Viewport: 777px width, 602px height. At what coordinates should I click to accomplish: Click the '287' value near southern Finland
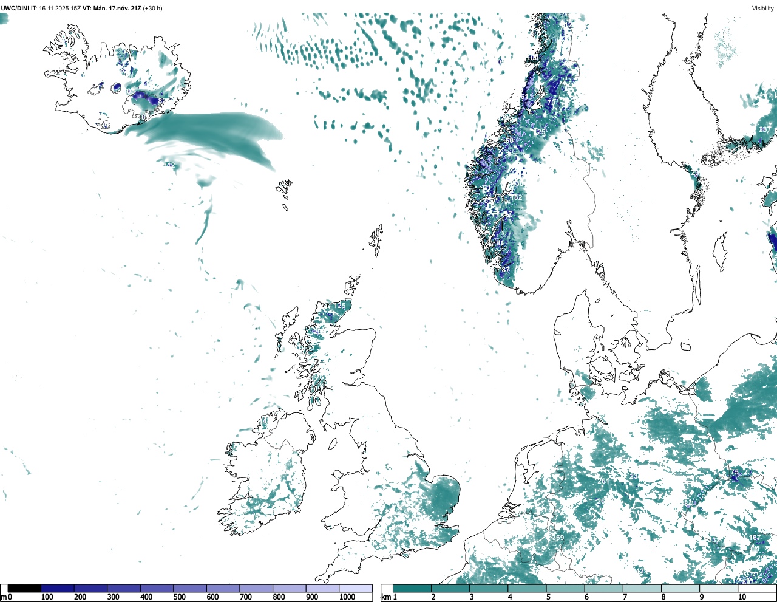tap(765, 129)
